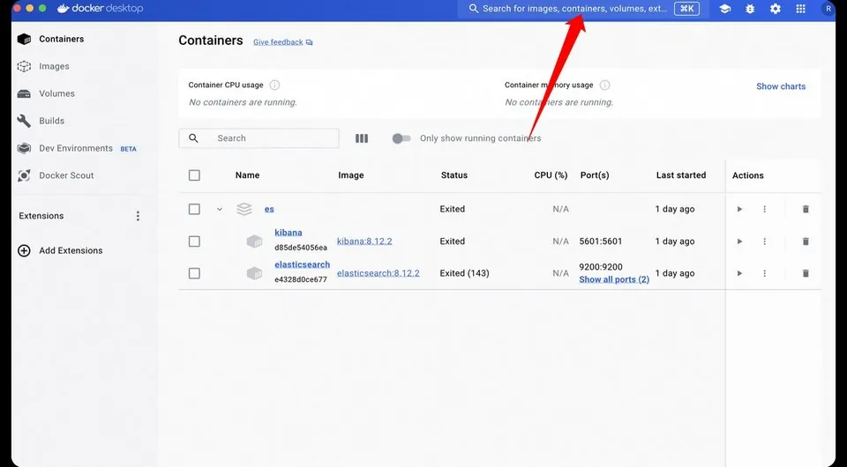
Task: Sort by Last started column header
Action: point(681,175)
